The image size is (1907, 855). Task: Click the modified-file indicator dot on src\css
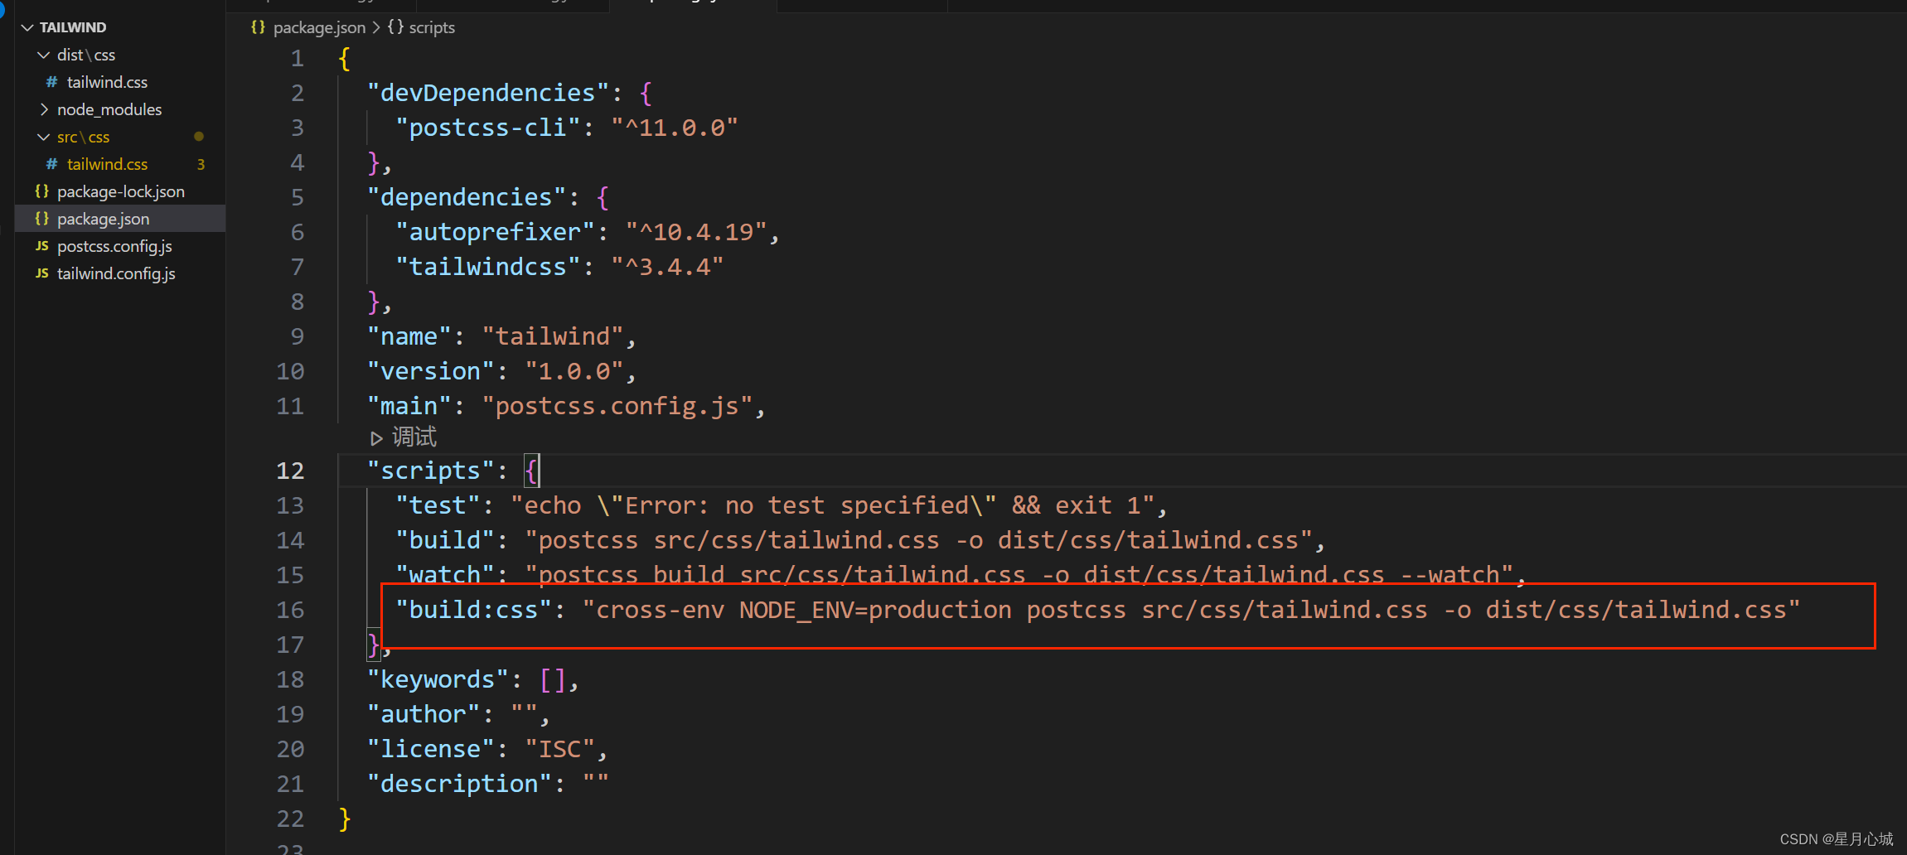199,136
